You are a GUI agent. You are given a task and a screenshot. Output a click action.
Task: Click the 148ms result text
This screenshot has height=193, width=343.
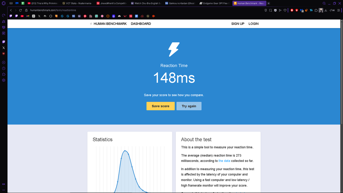(x=174, y=78)
